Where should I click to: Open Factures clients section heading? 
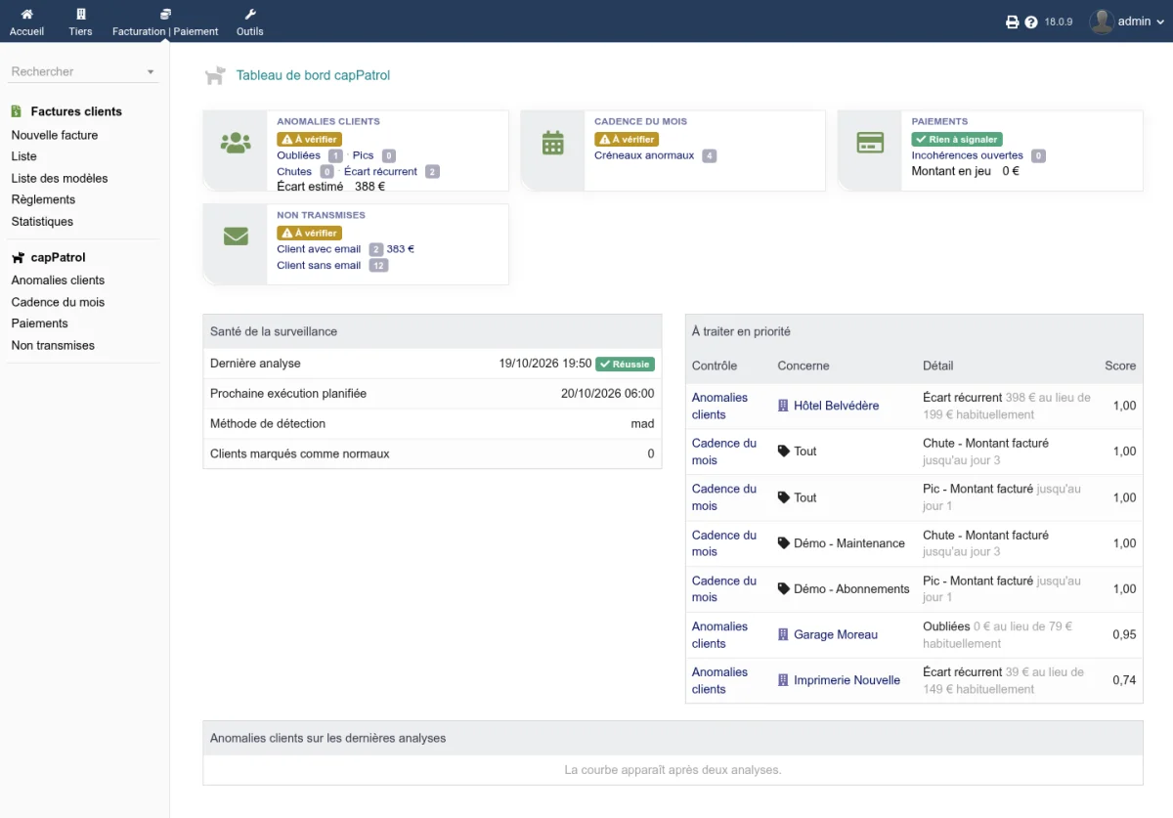(x=76, y=111)
